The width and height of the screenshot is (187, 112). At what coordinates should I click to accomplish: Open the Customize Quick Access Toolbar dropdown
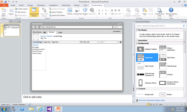pyautogui.click(x=17, y=2)
